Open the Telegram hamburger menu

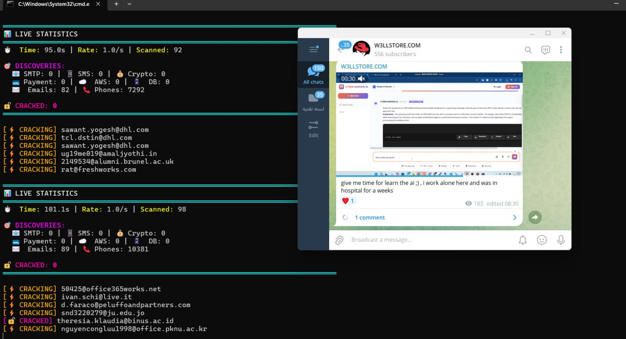coord(313,49)
